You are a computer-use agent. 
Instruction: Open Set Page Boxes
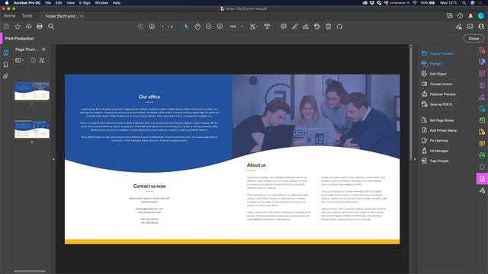pos(438,120)
